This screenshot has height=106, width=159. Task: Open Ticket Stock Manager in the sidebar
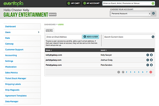22,78
